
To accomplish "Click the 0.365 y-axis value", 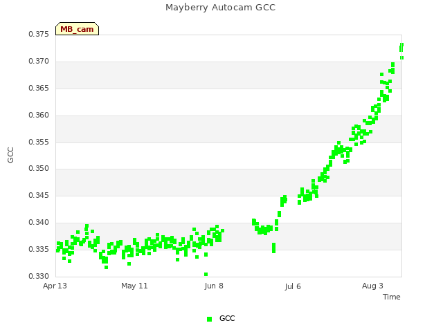I will pos(39,88).
